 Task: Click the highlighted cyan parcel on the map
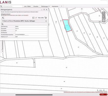click(x=67, y=26)
